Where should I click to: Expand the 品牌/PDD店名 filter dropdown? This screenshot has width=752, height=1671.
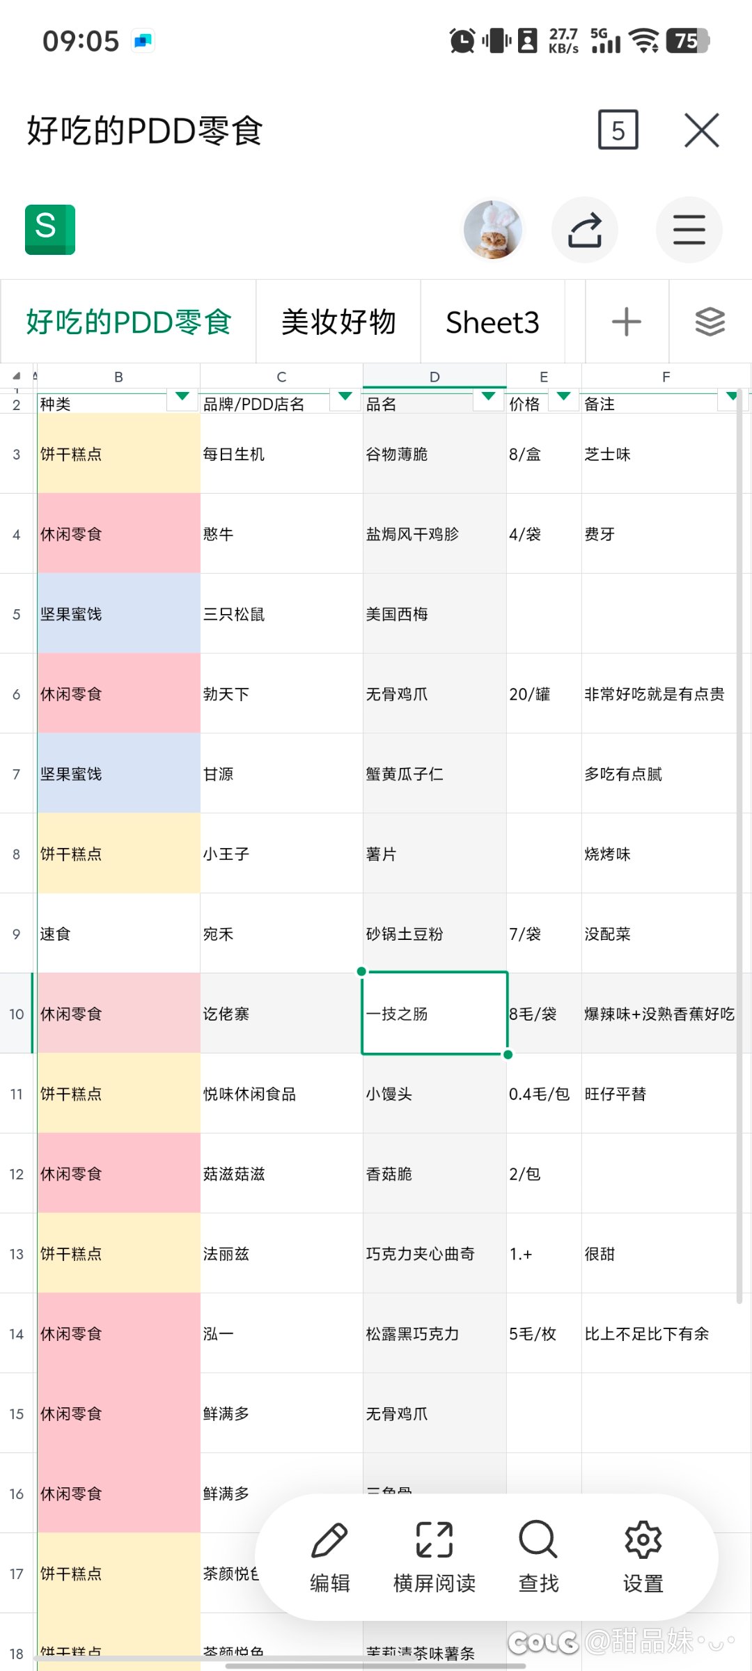pos(345,397)
